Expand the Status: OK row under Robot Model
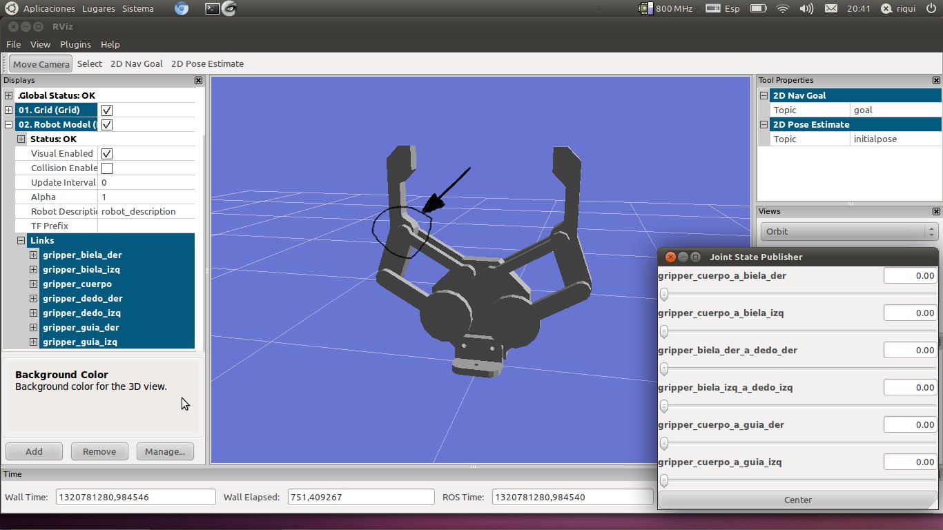This screenshot has height=530, width=943. click(x=21, y=139)
